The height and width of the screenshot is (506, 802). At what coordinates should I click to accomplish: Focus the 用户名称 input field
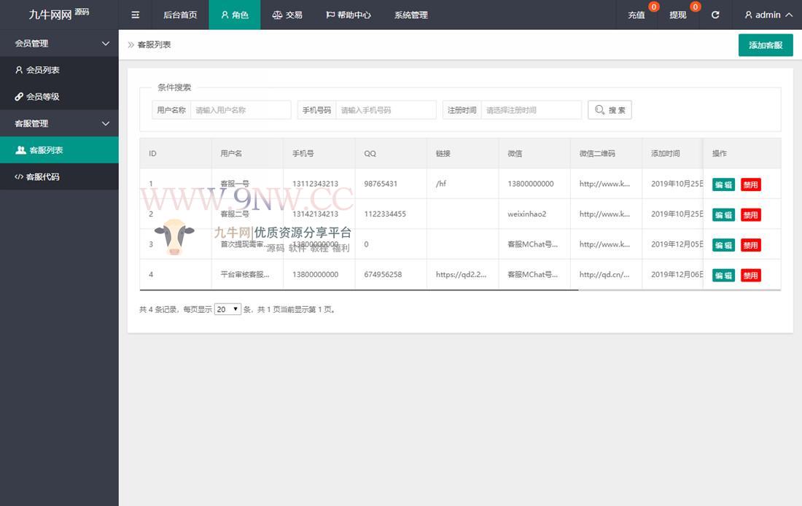tap(241, 110)
